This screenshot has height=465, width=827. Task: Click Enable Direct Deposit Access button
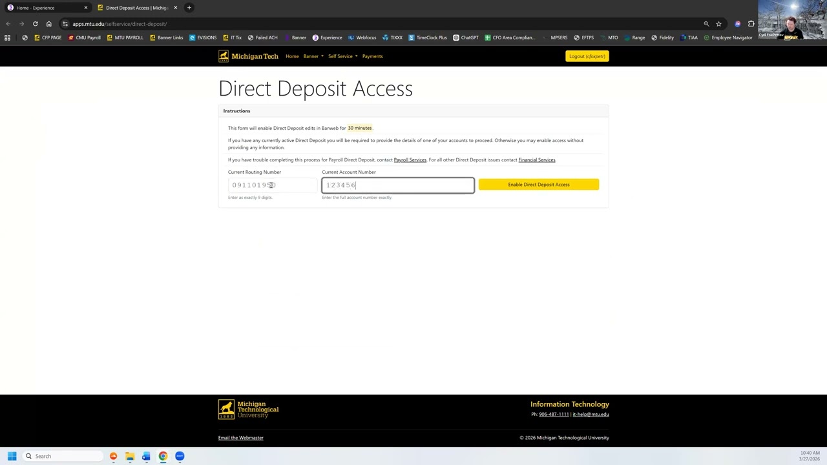[x=539, y=185]
